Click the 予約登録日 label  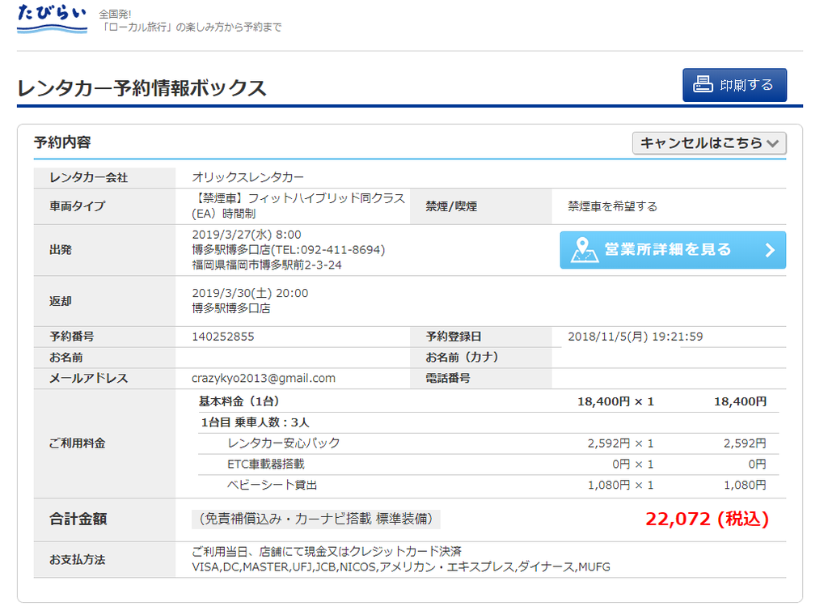454,337
